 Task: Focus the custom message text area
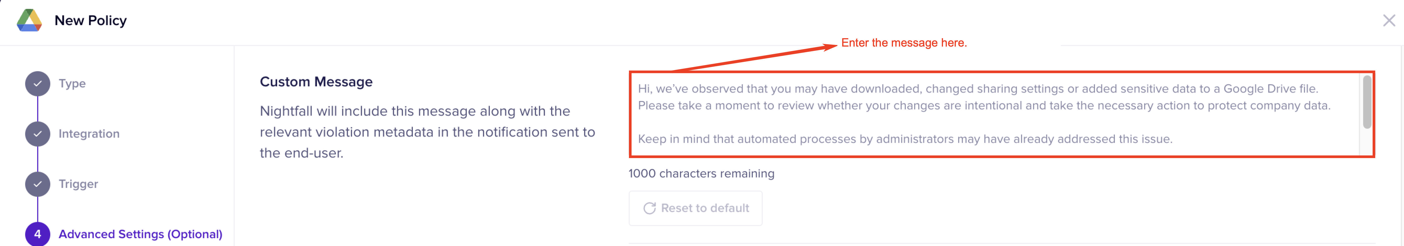click(992, 114)
